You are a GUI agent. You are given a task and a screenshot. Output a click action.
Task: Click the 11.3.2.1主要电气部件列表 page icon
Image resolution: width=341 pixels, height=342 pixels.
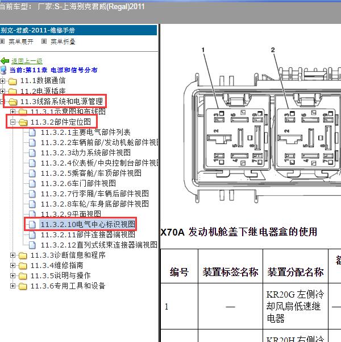(x=32, y=133)
